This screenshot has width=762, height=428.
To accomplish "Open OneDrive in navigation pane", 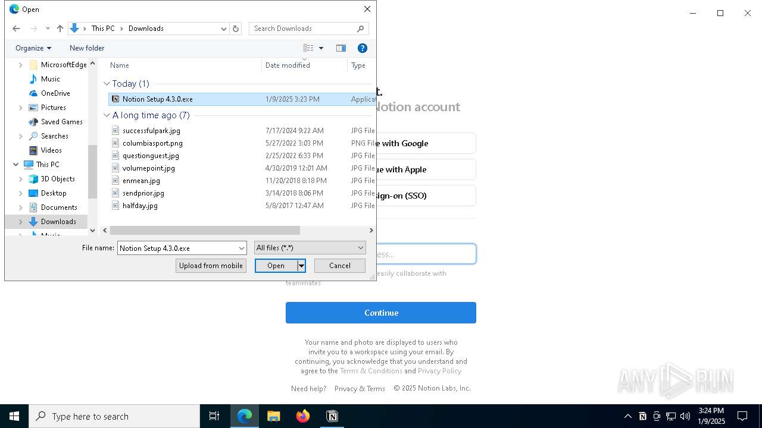I will [x=55, y=93].
